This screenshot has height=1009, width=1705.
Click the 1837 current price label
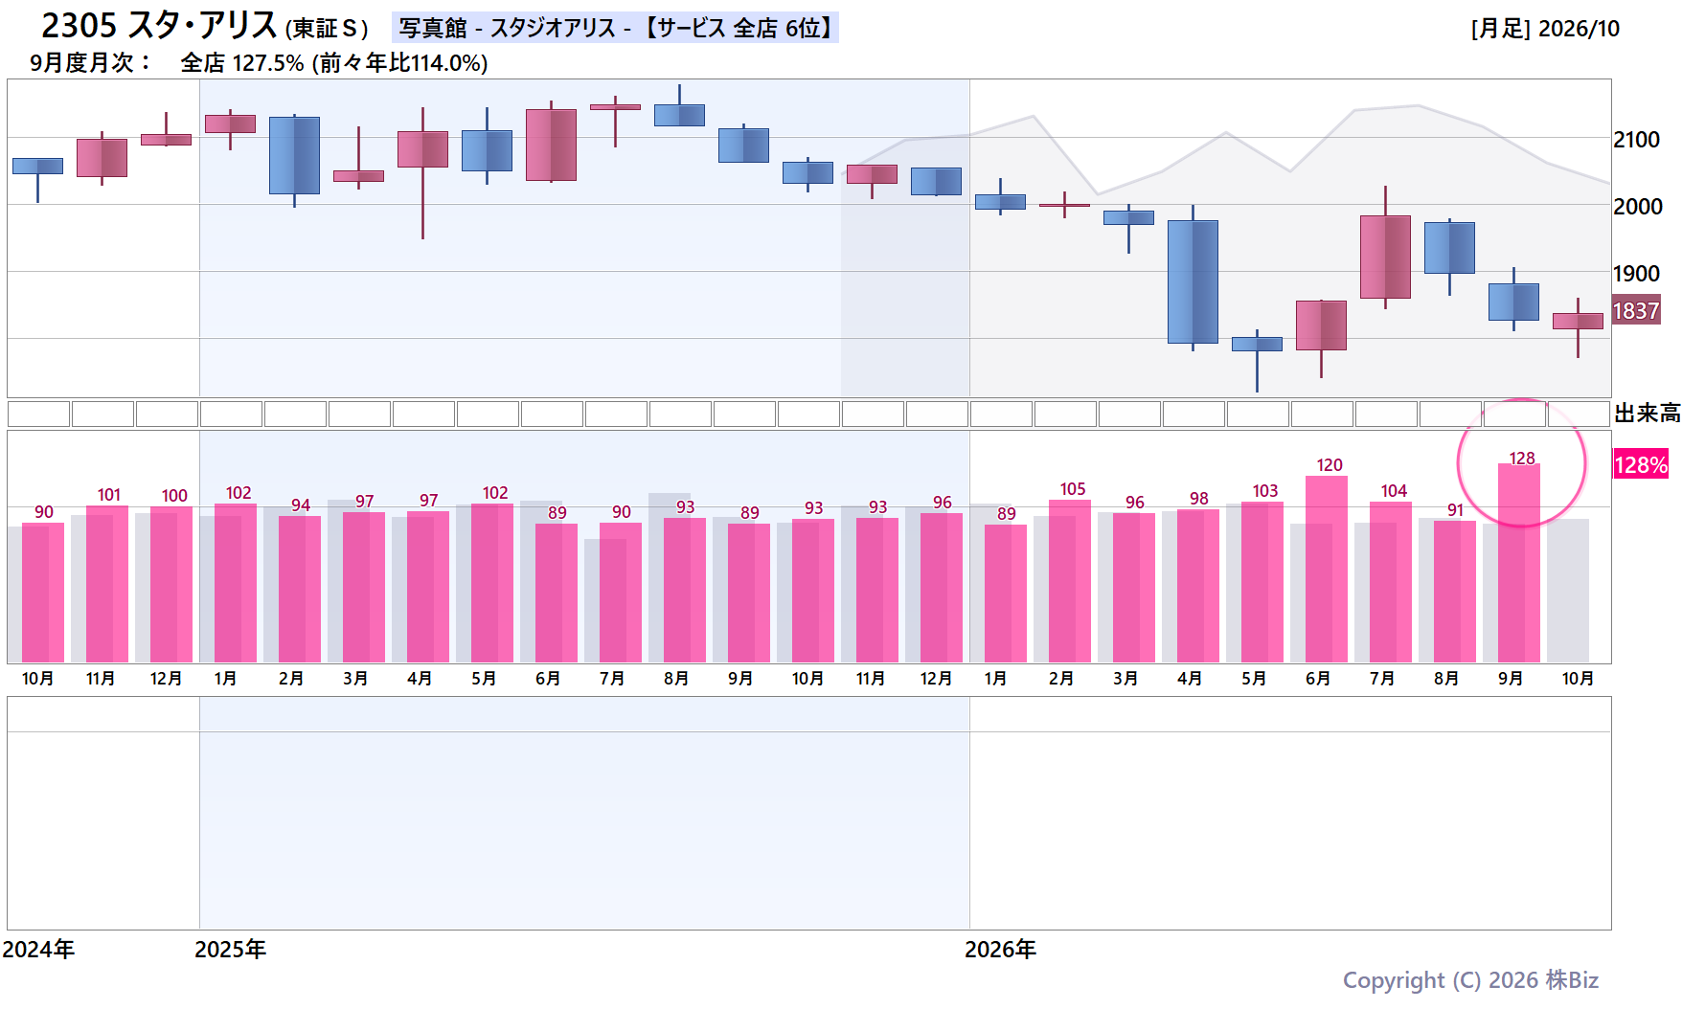[1636, 310]
